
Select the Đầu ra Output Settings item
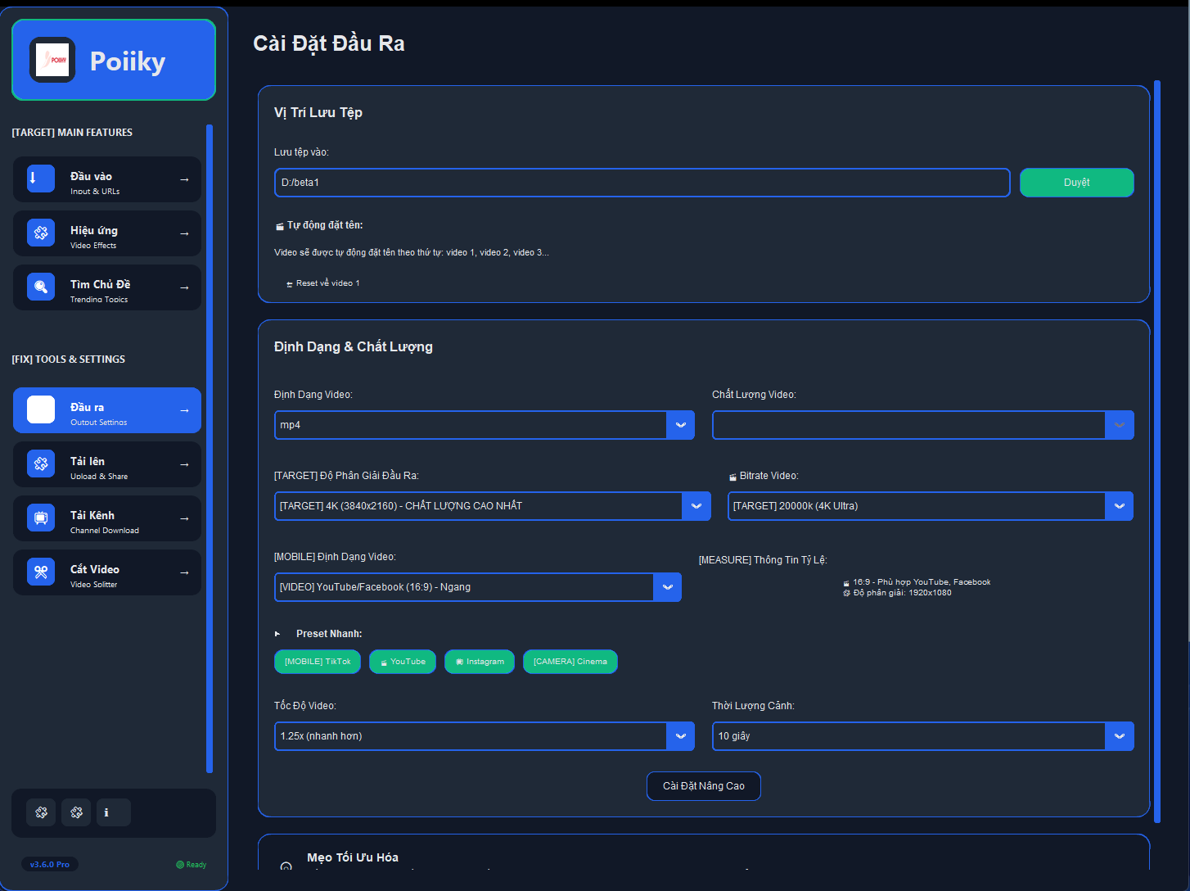coord(107,410)
